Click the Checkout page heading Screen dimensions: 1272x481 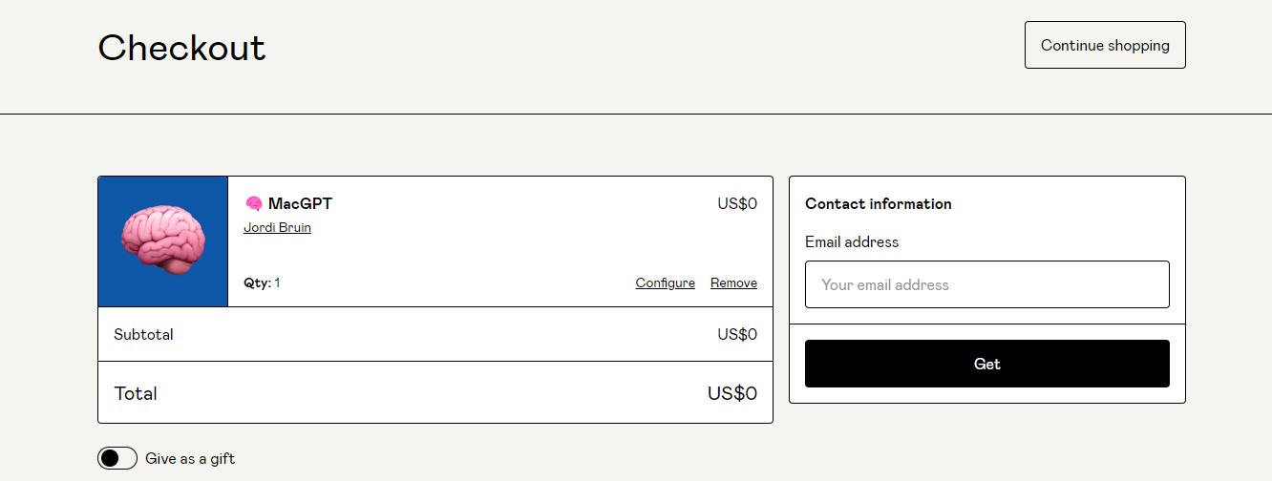(181, 47)
